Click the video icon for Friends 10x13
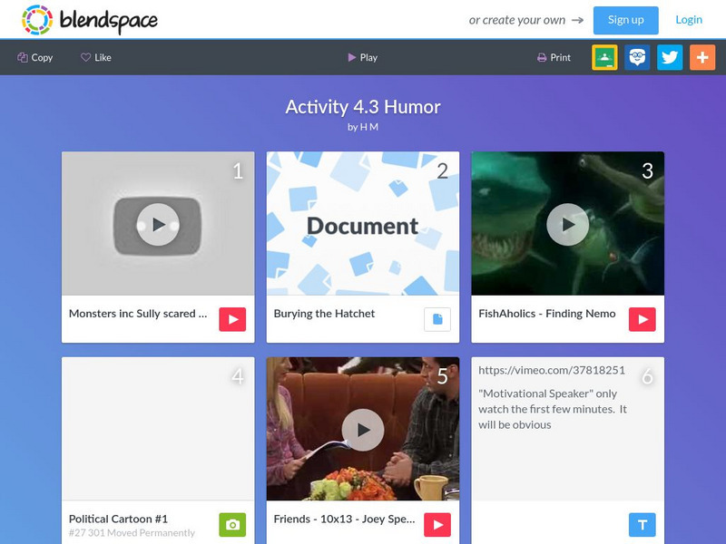The image size is (726, 544). click(437, 525)
